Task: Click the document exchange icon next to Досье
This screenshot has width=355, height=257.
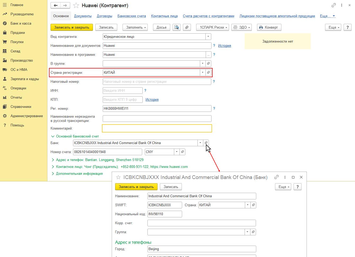Action: point(177,27)
